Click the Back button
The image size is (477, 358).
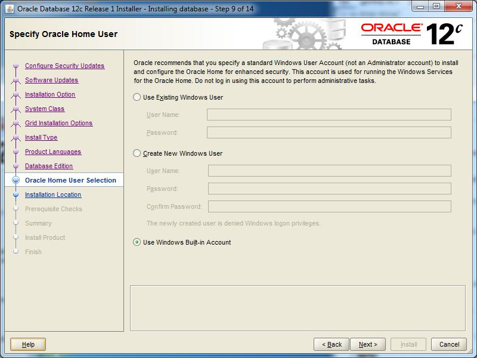pyautogui.click(x=332, y=344)
